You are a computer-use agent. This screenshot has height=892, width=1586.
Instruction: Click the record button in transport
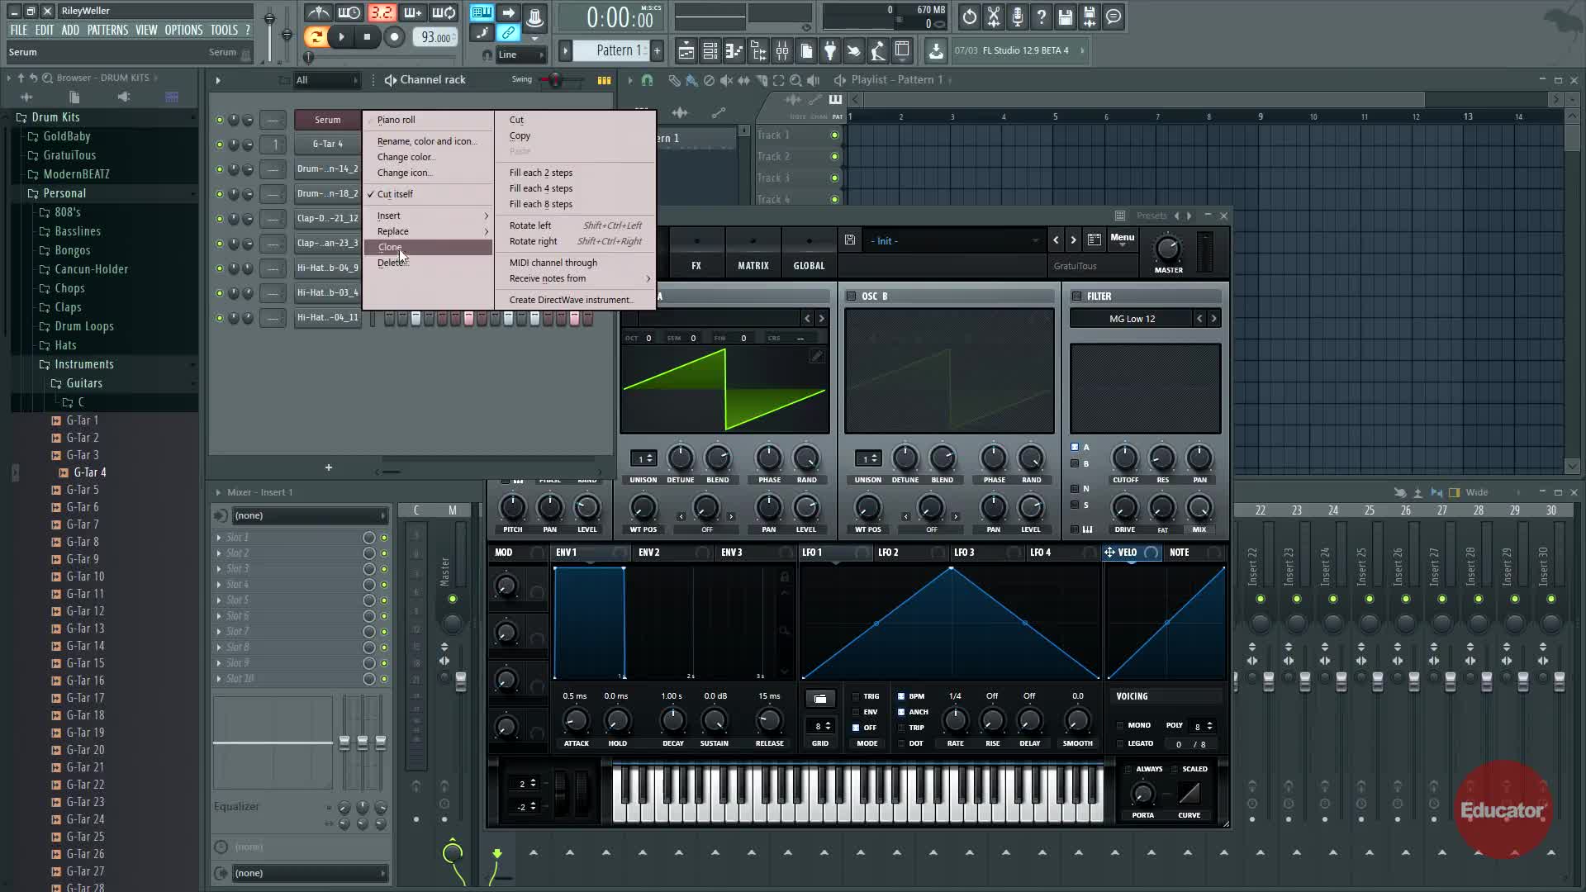(x=394, y=36)
